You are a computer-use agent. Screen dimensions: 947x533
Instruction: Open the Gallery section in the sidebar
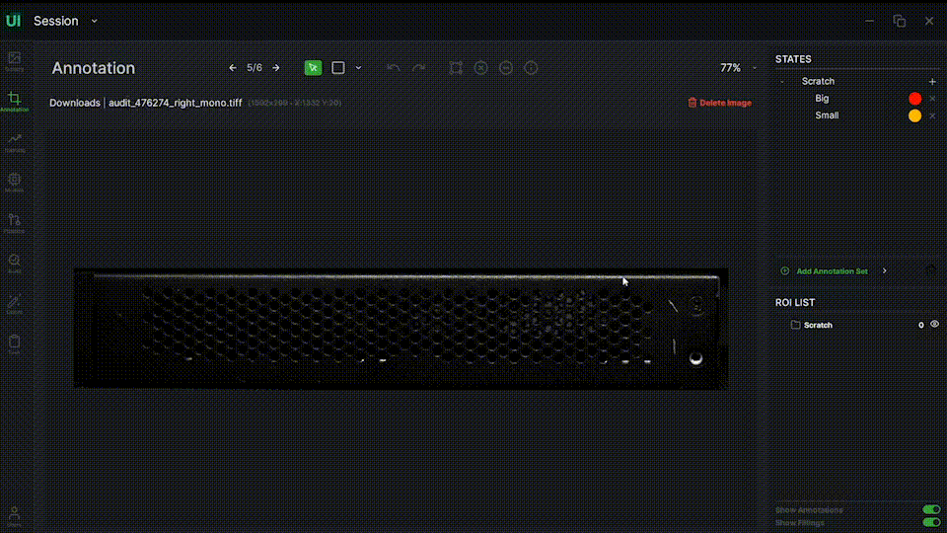(15, 61)
